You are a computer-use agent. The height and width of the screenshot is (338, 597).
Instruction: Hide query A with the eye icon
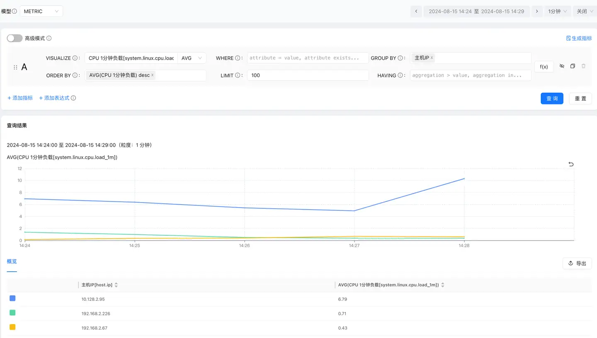coord(562,66)
